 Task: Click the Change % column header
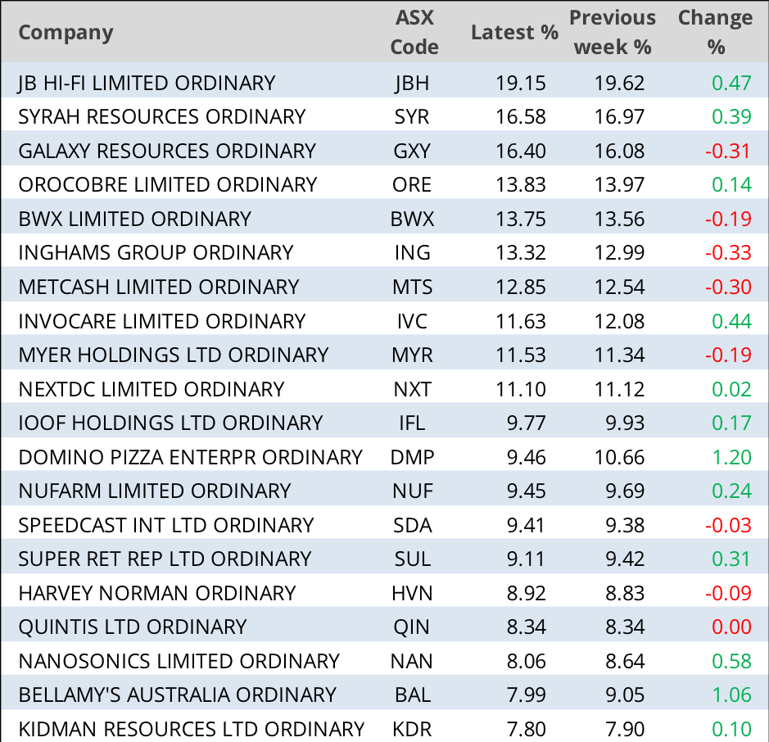pyautogui.click(x=715, y=33)
